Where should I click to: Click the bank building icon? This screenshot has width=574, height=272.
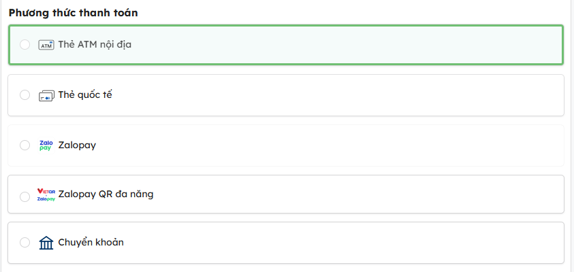click(46, 243)
